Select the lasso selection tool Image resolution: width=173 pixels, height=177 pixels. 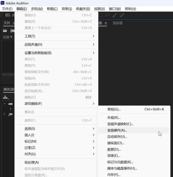pos(108,15)
